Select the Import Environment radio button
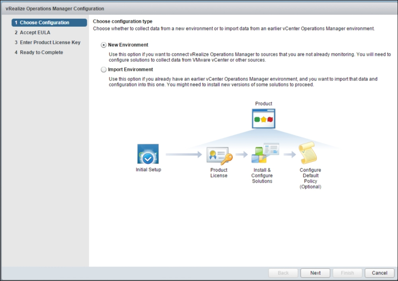 coord(103,70)
